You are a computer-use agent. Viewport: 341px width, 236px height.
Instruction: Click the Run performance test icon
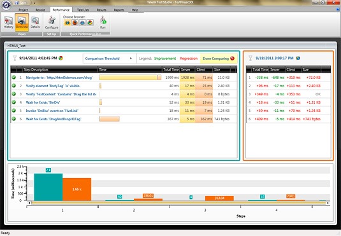click(103, 22)
